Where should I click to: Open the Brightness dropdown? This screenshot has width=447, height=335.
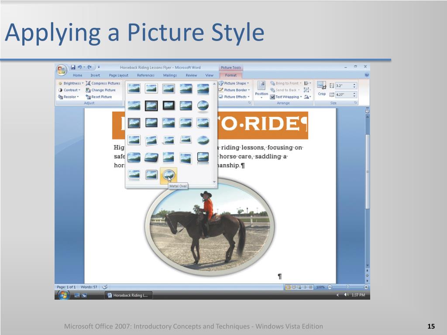[x=71, y=83]
